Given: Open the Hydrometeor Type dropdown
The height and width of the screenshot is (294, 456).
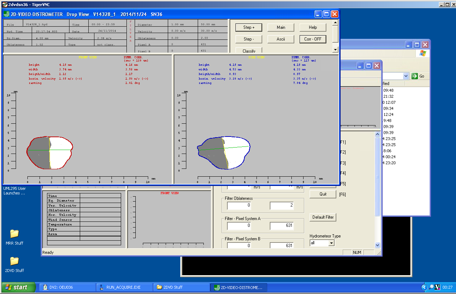Looking at the screenshot, I should coord(331,243).
